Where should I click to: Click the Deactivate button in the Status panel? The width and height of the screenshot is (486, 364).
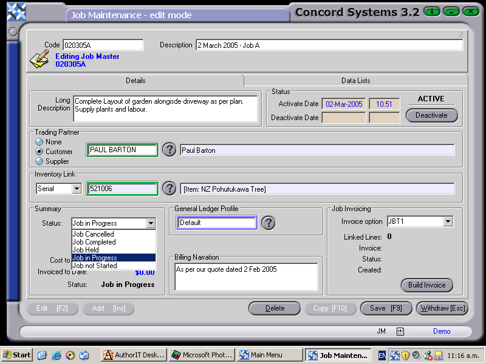[431, 115]
